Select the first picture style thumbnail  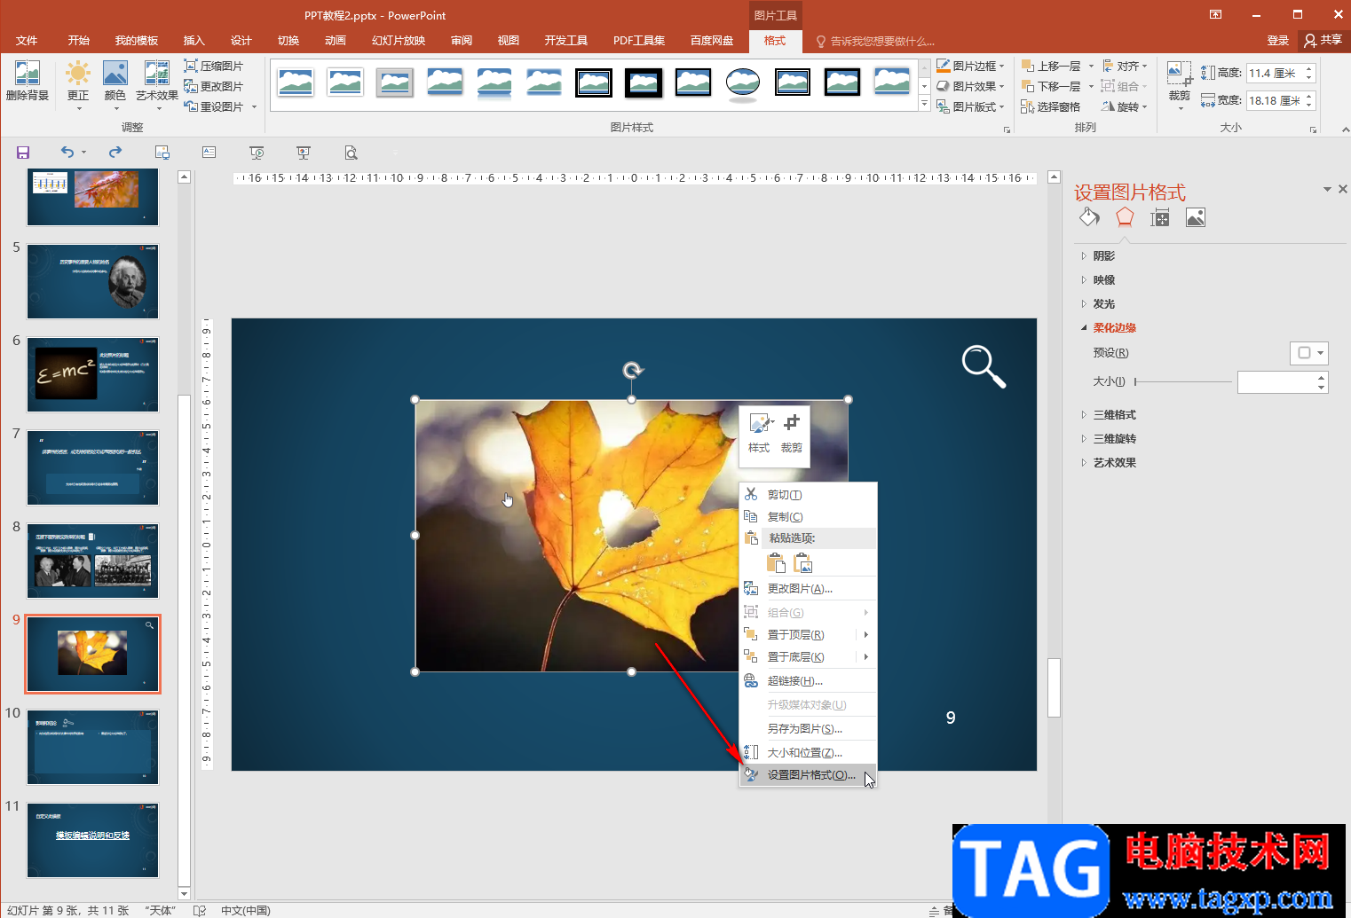(x=296, y=83)
